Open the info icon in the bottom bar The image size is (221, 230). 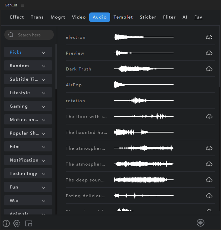(6, 223)
